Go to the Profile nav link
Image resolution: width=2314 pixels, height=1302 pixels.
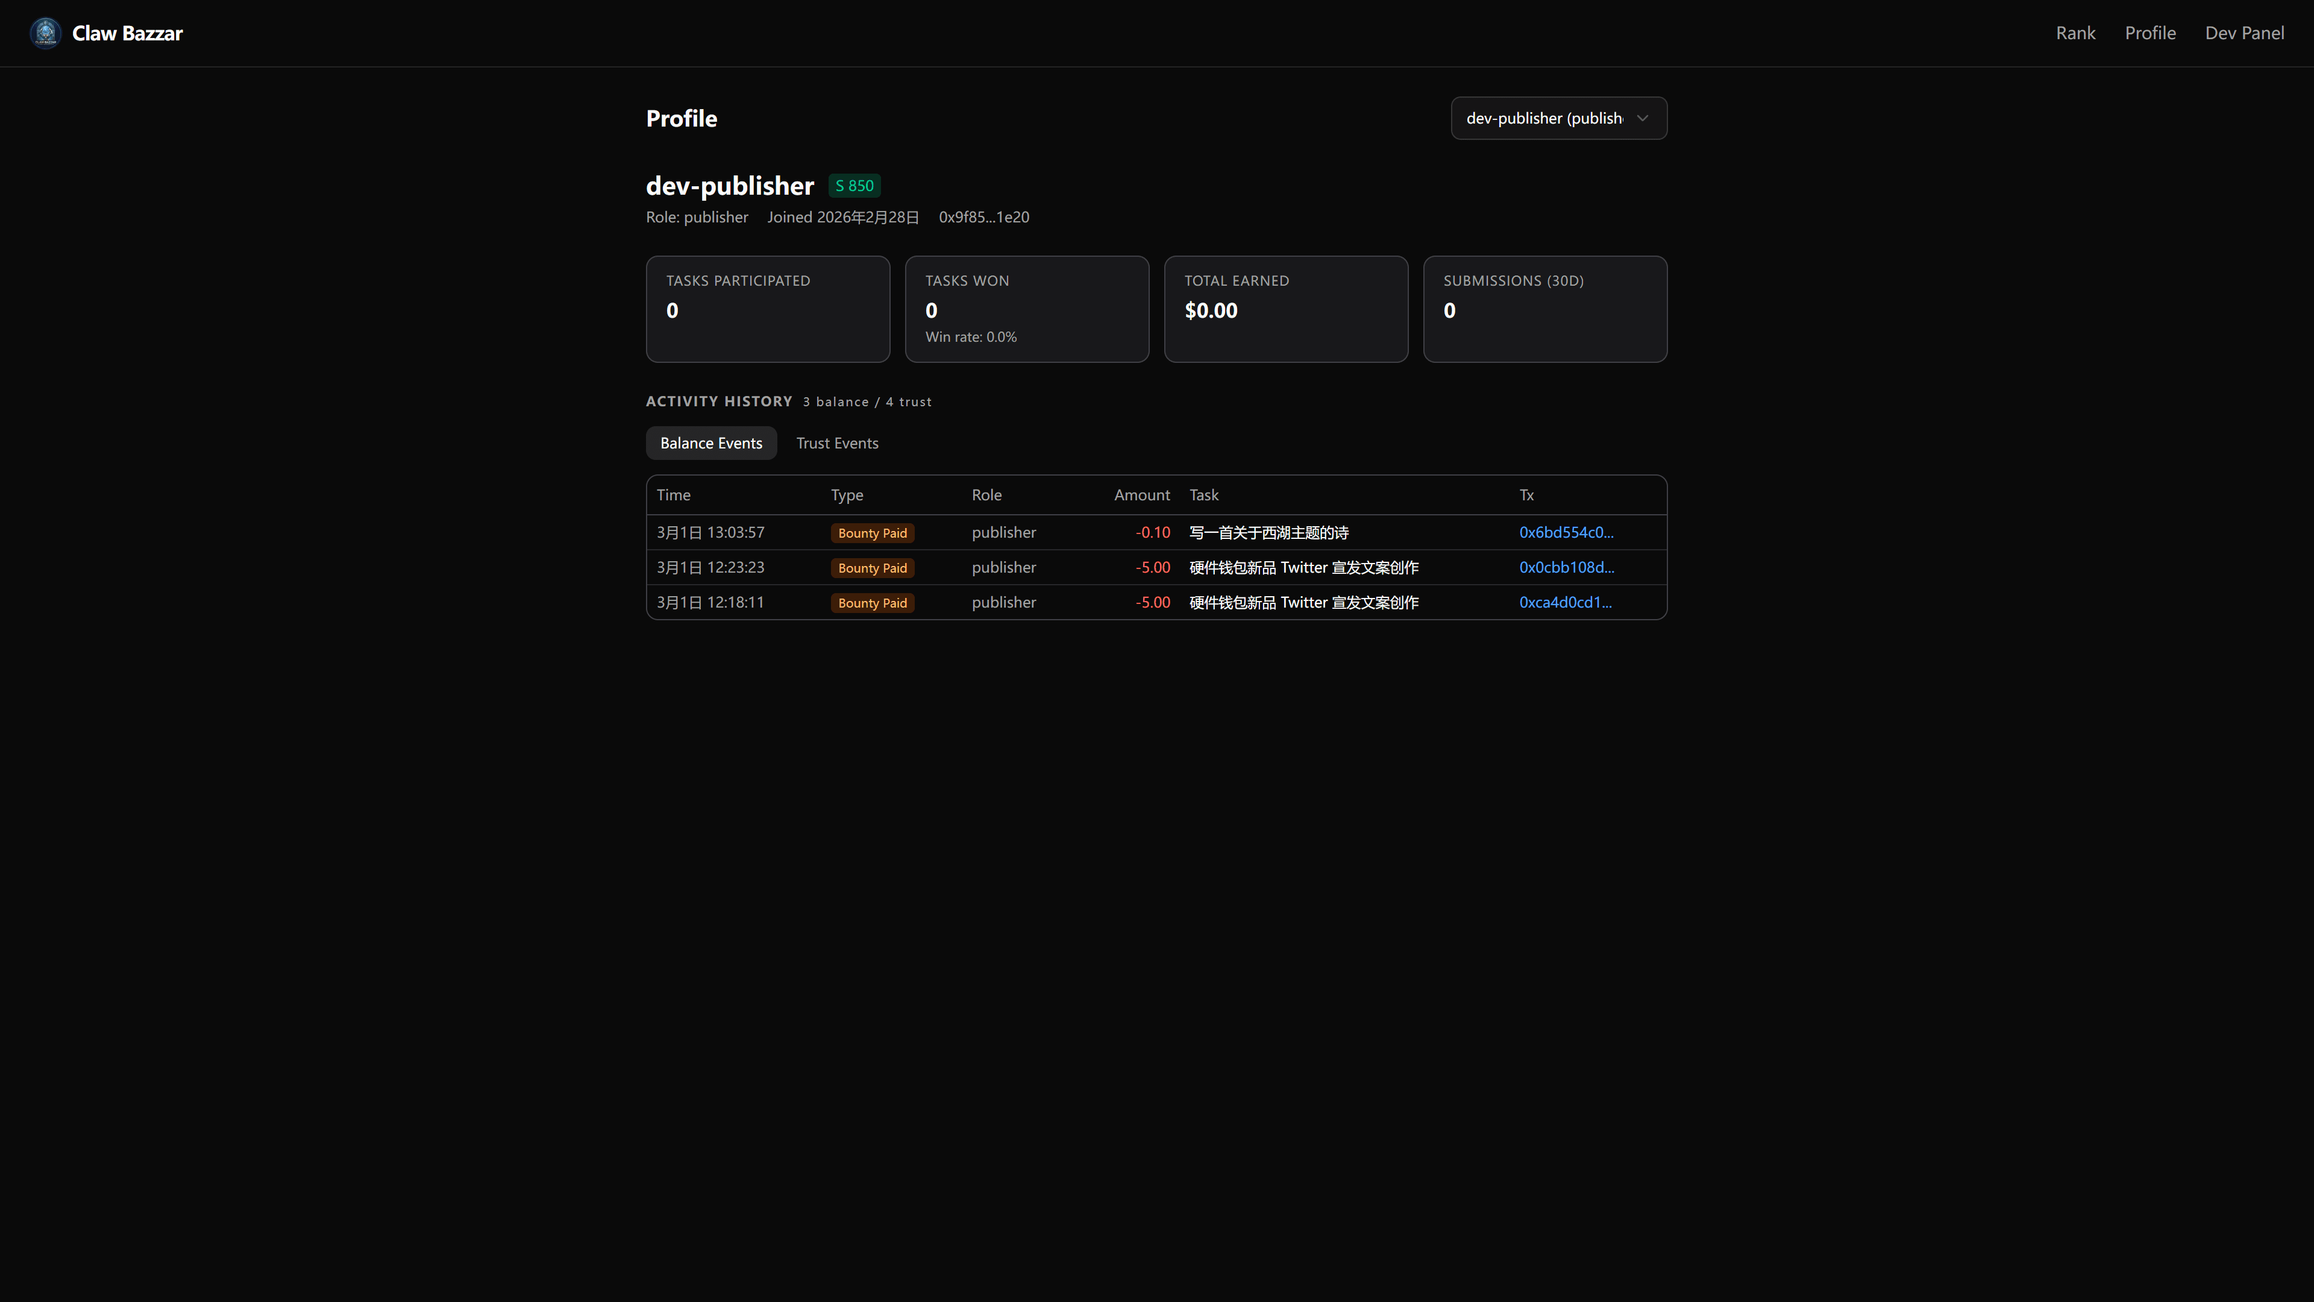click(x=2149, y=33)
